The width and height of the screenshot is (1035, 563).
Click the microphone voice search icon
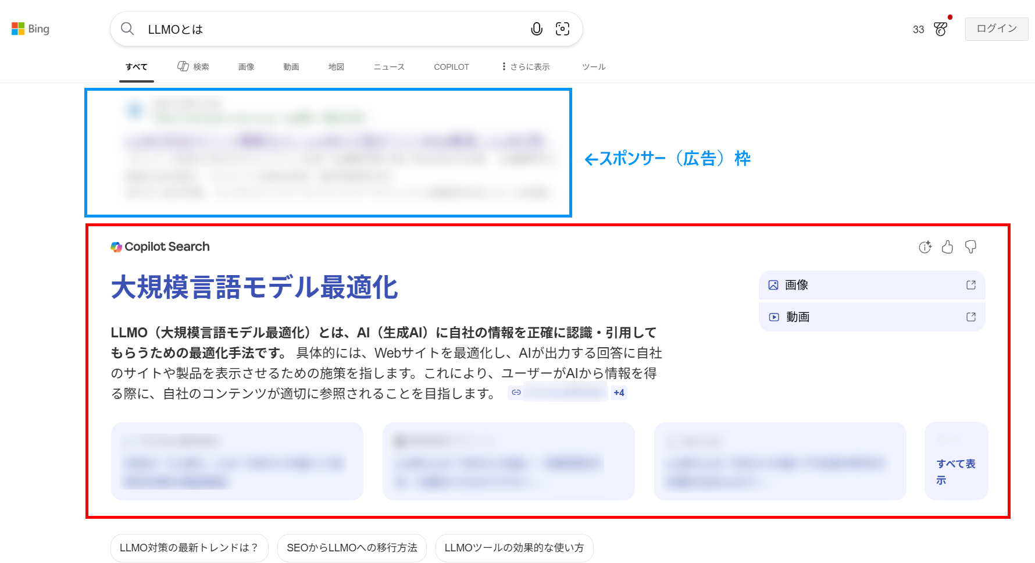coord(536,29)
